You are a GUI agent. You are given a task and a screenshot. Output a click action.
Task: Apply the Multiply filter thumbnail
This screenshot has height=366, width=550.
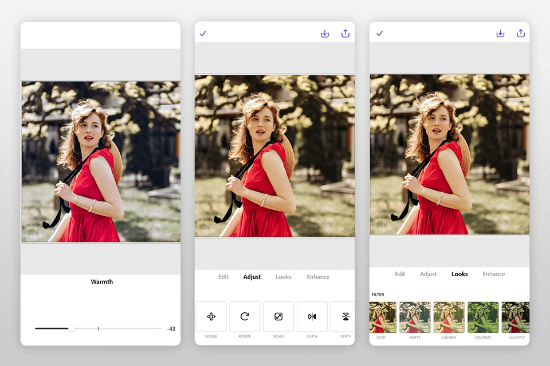point(515,317)
